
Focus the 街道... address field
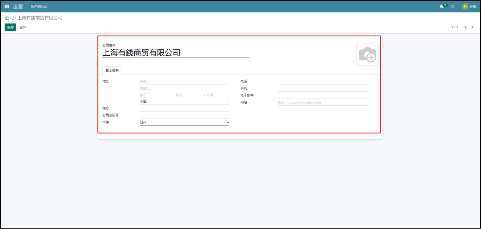[x=184, y=81]
